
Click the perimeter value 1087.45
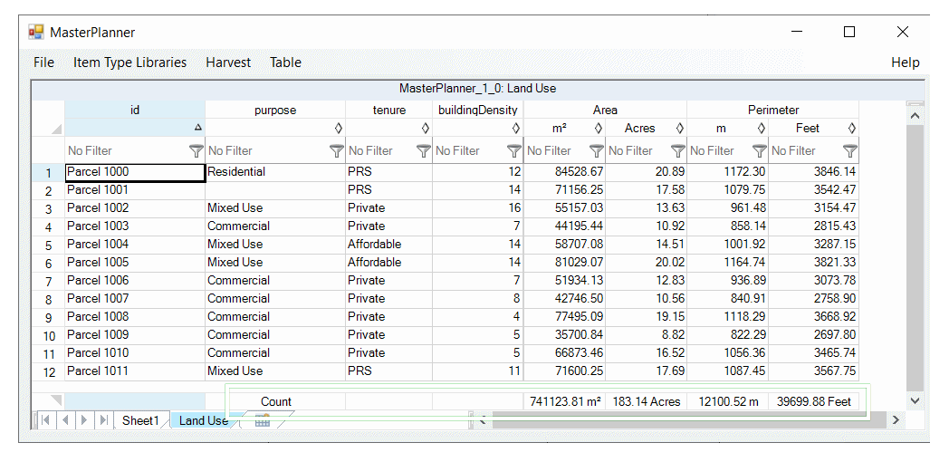tap(728, 371)
